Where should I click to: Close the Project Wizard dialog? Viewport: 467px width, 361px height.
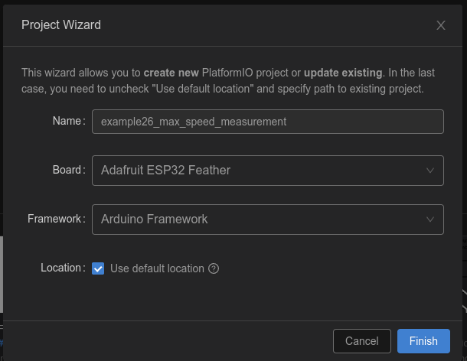tap(441, 25)
